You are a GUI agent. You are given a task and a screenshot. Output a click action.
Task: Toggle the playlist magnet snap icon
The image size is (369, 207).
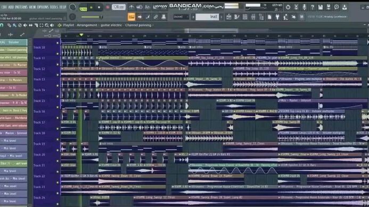pos(2,25)
